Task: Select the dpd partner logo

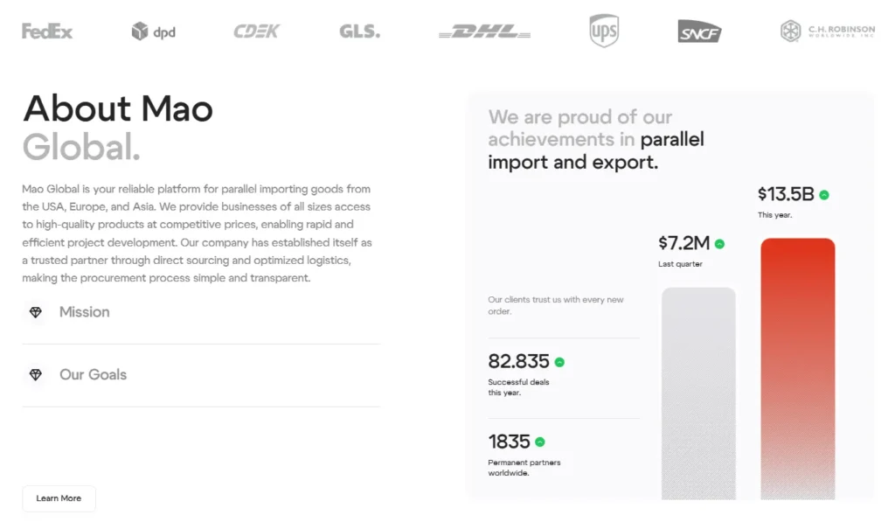Action: click(154, 30)
